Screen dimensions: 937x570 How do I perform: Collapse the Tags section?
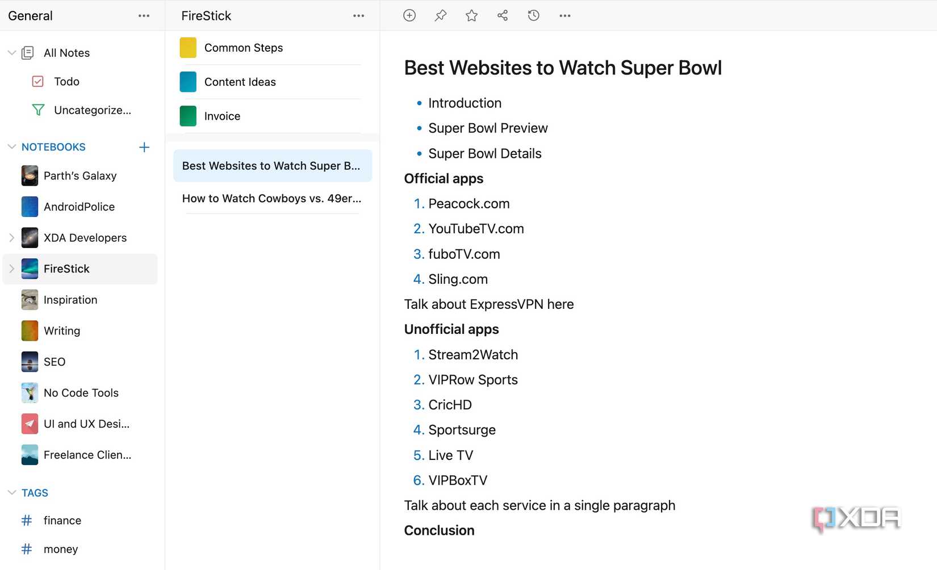(x=11, y=493)
